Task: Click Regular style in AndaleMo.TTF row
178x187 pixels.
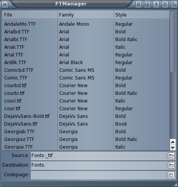Action: click(x=124, y=24)
